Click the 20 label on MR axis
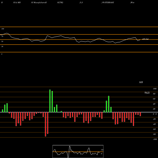Screen dimensions: 158x158 coord(154,109)
